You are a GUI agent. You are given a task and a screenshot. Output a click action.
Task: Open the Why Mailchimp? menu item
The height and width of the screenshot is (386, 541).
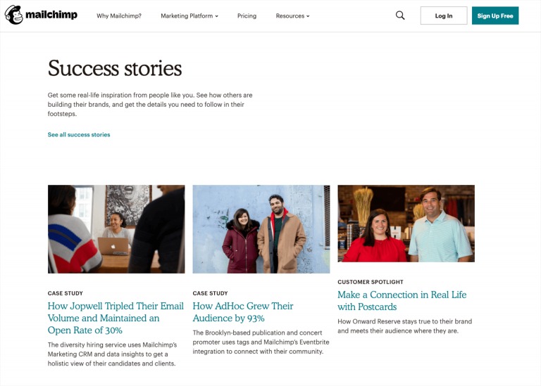point(119,15)
